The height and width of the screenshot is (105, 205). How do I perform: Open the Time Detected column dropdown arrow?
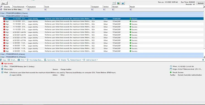coord(26,7)
